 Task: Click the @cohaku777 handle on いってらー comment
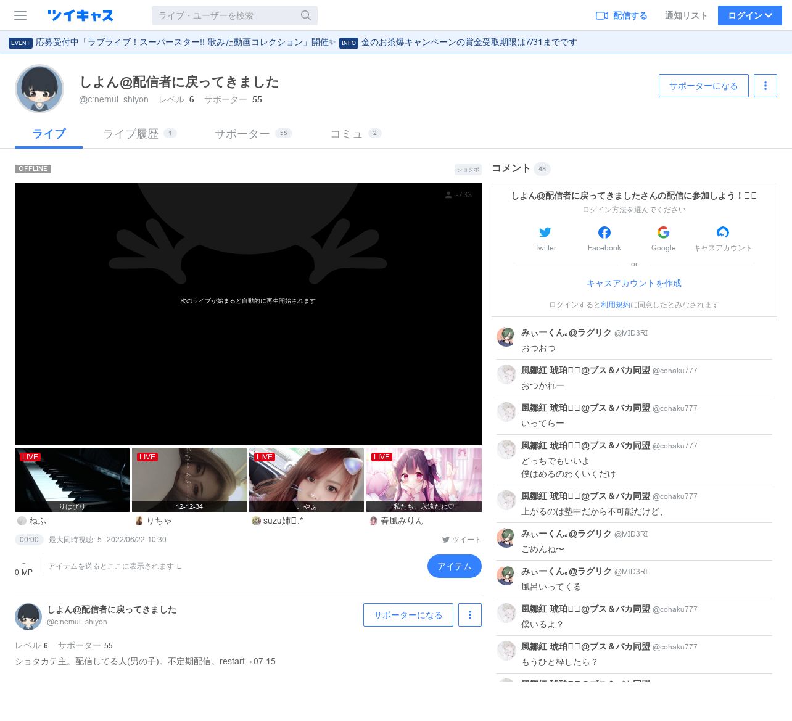(675, 408)
